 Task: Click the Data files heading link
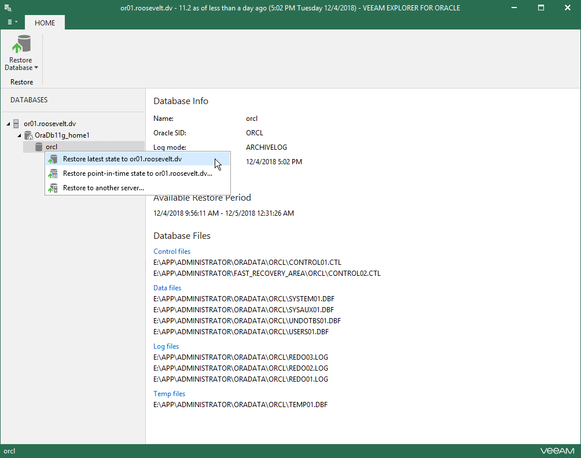pyautogui.click(x=167, y=287)
